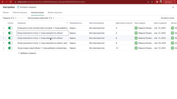Bookmark the page with the star icon
Image resolution: width=177 pixels, height=99 pixels.
(152, 2)
